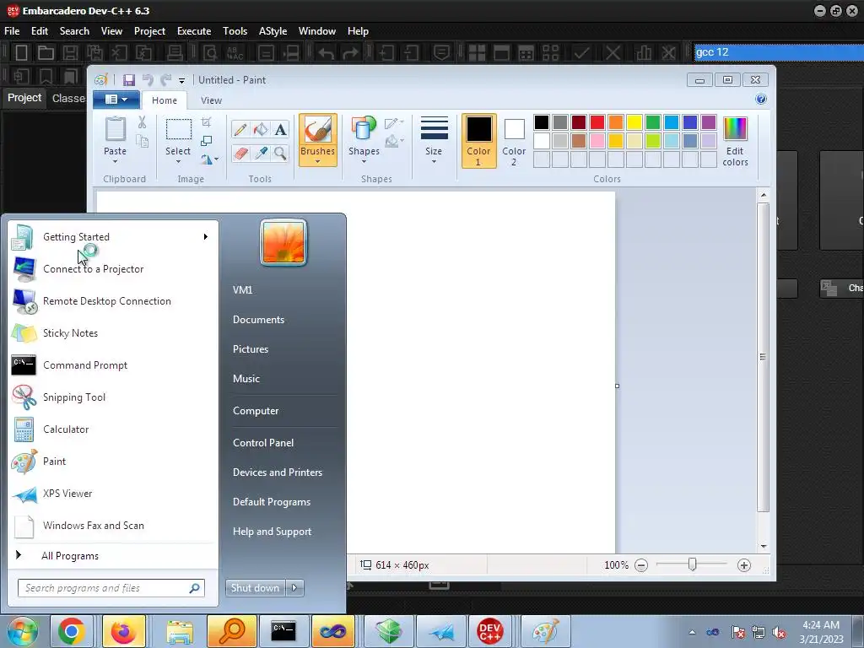
Task: Click the Cut scissors icon in Paint
Action: 142,122
